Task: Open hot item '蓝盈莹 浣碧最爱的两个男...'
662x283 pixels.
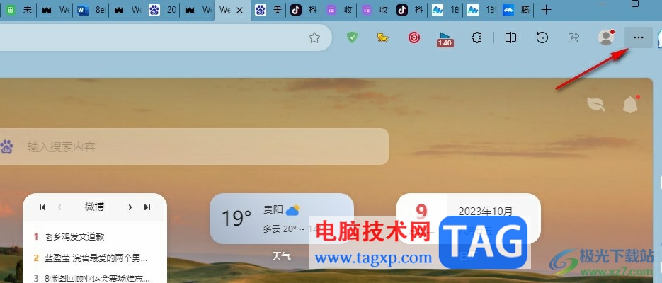Action: (96, 258)
